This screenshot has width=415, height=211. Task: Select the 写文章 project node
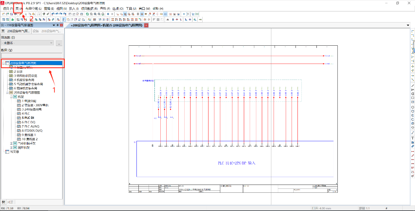14,152
